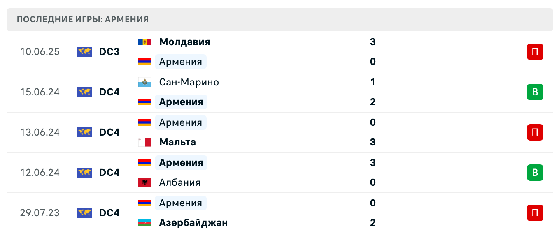
Task: Select the San Marino flag icon
Action: click(x=145, y=82)
